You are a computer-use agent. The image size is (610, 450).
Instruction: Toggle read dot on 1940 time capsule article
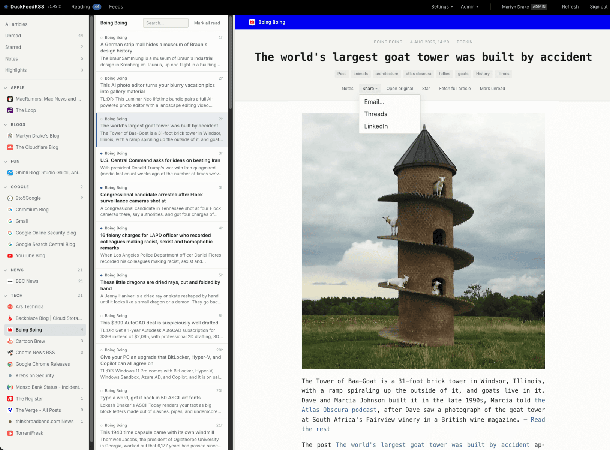(x=102, y=425)
